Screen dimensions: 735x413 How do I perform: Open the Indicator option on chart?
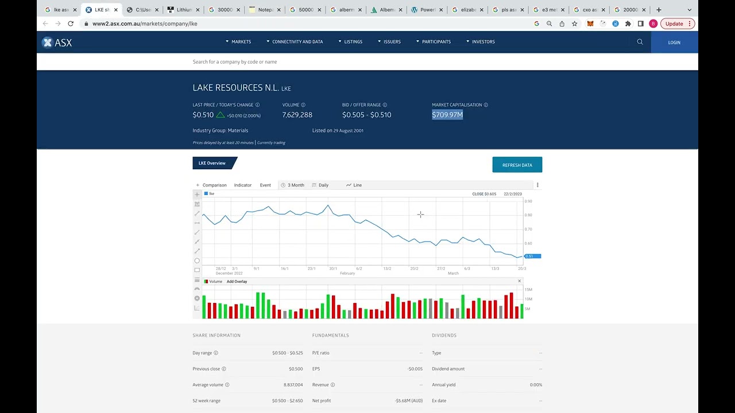tap(242, 185)
